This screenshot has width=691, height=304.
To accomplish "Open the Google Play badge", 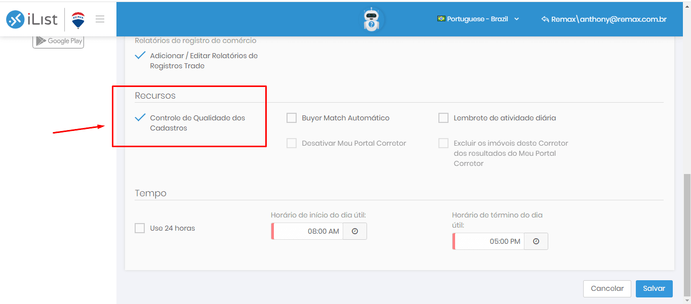I will point(58,41).
